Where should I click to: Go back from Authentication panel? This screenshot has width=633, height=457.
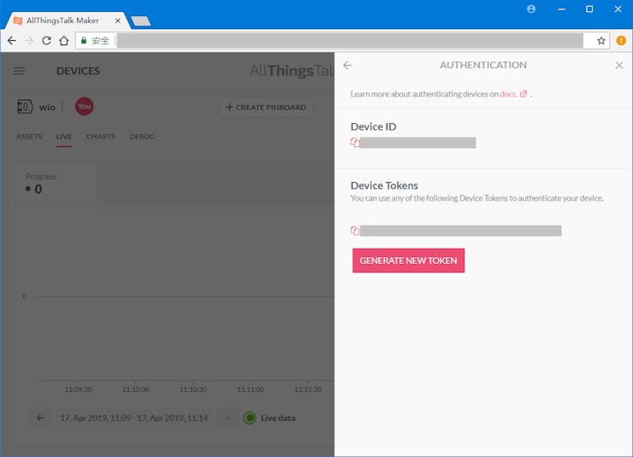347,65
